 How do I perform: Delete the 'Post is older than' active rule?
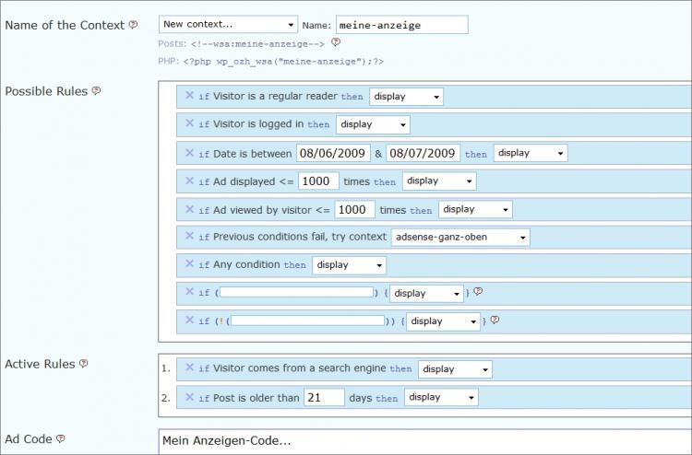189,397
